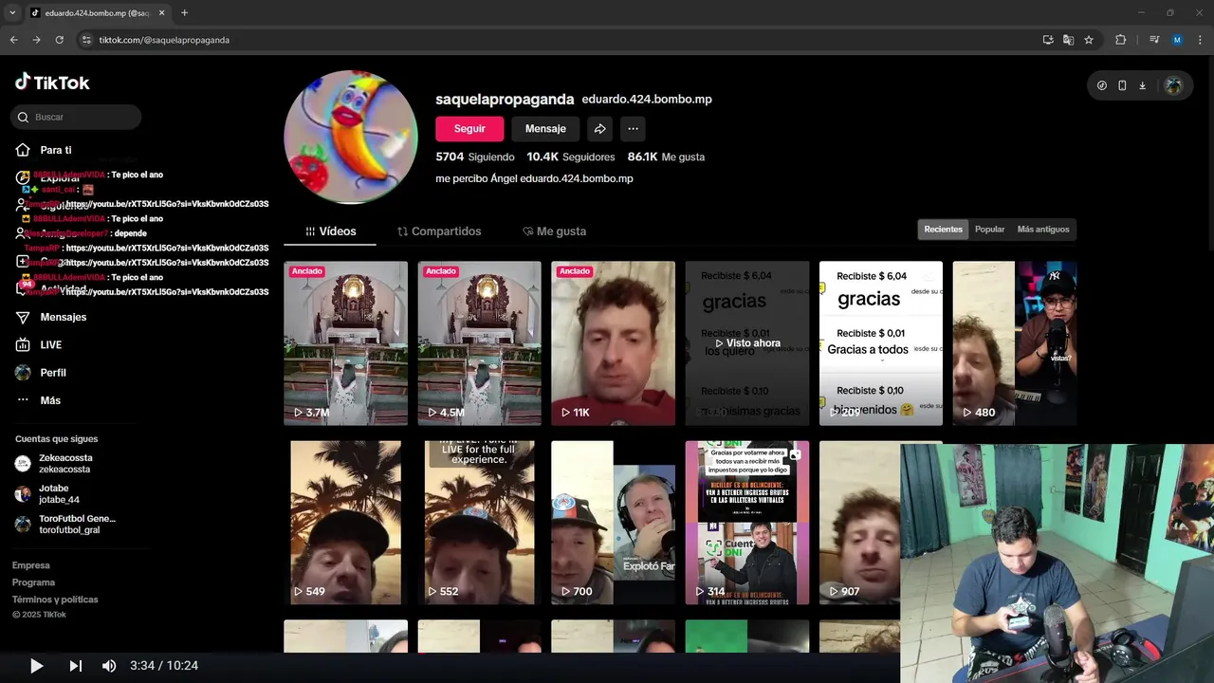Open the Explorar compass icon
Viewport: 1214px width, 683px height.
23,177
